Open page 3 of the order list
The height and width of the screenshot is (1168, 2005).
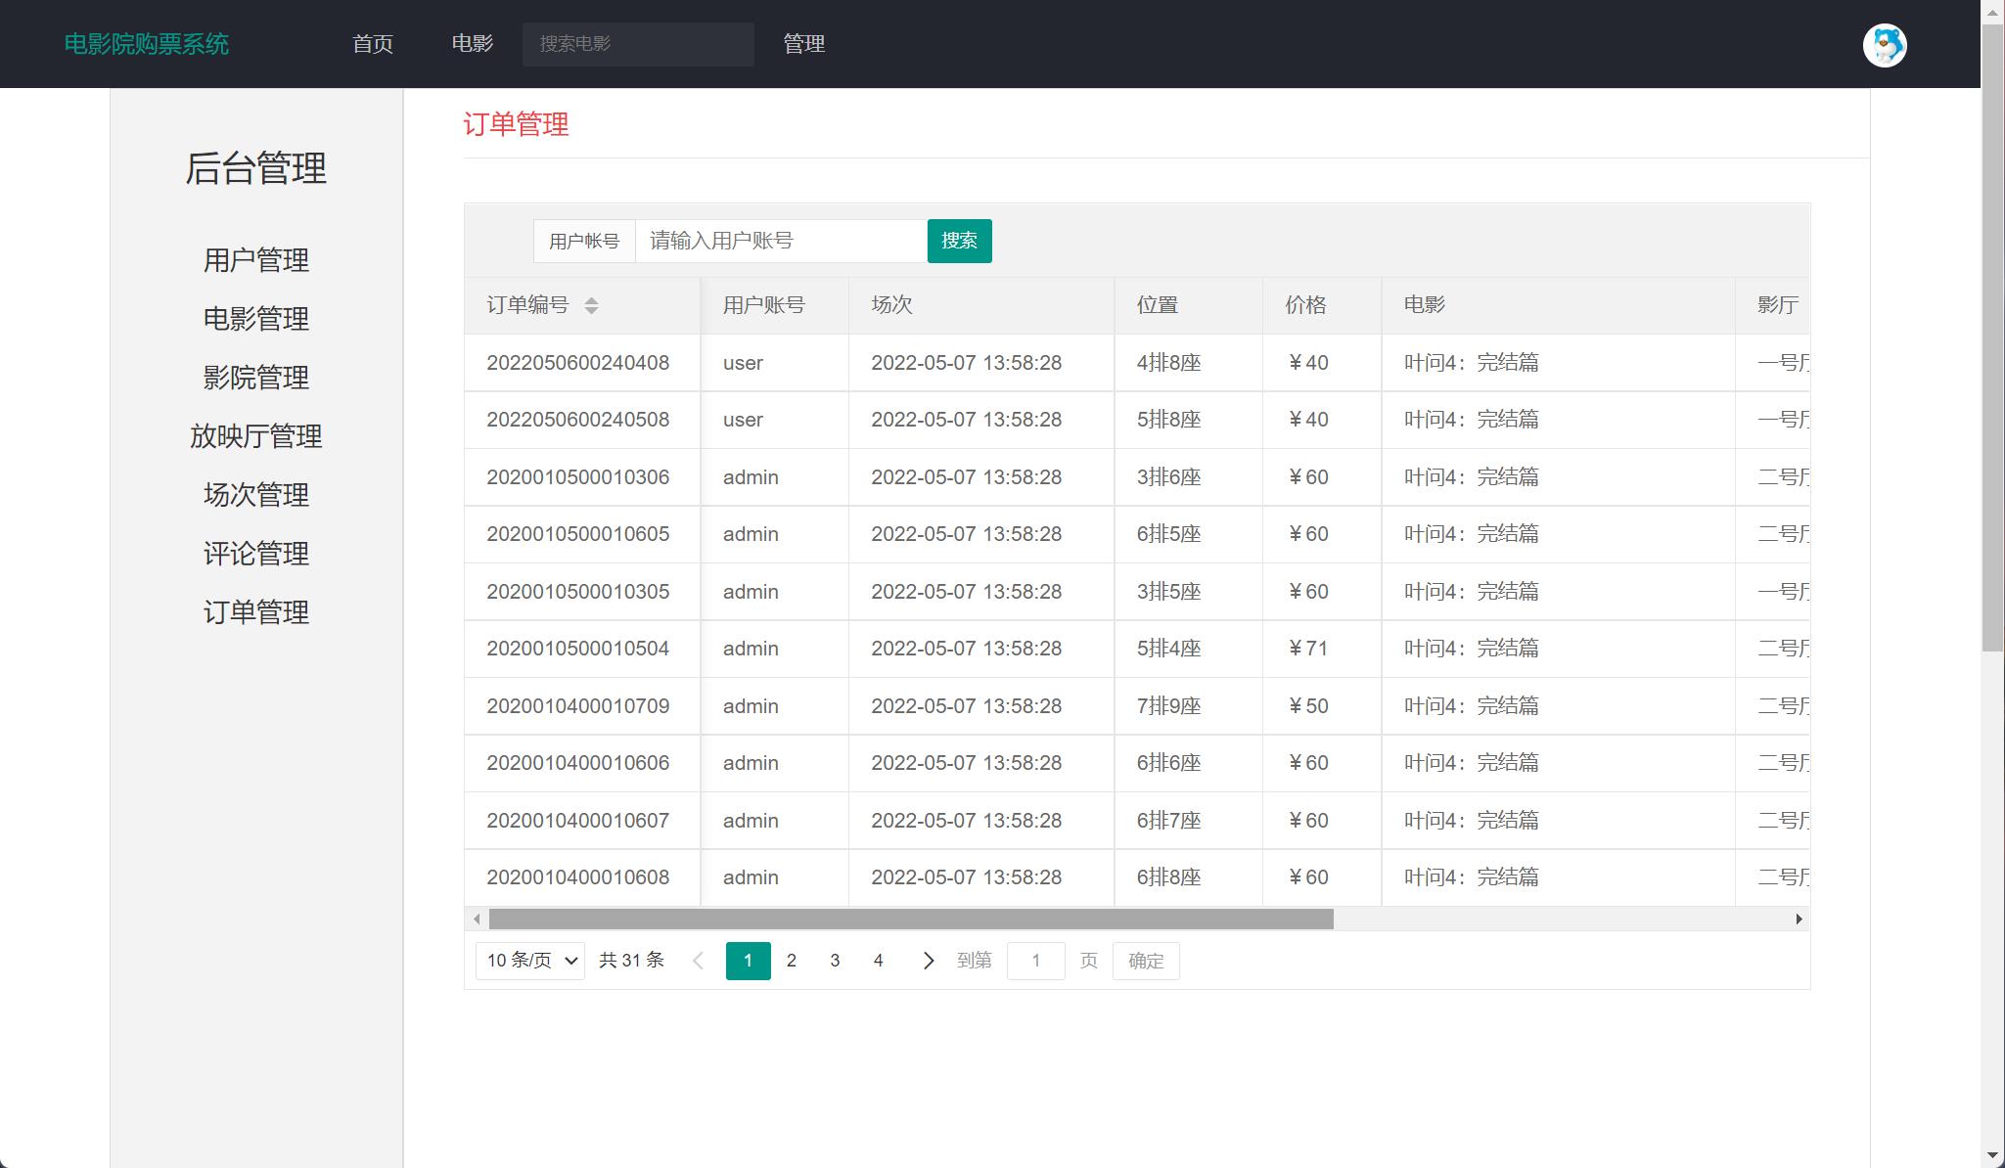(x=835, y=961)
